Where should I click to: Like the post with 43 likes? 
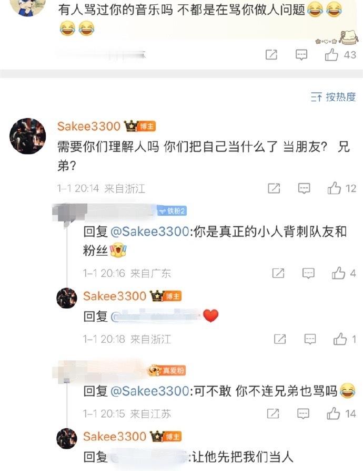click(x=331, y=55)
